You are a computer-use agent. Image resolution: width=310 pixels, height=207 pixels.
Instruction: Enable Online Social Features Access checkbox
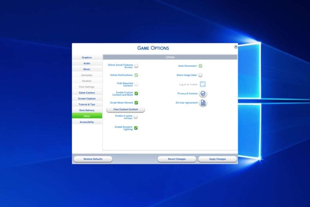click(x=136, y=66)
